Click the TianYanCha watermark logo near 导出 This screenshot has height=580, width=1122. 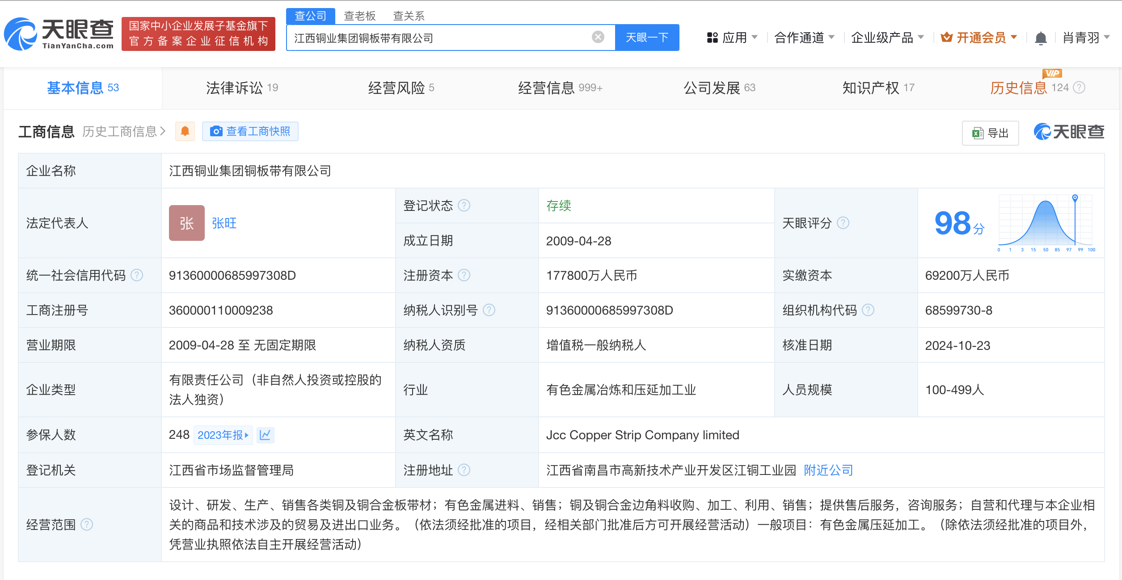coord(1069,132)
